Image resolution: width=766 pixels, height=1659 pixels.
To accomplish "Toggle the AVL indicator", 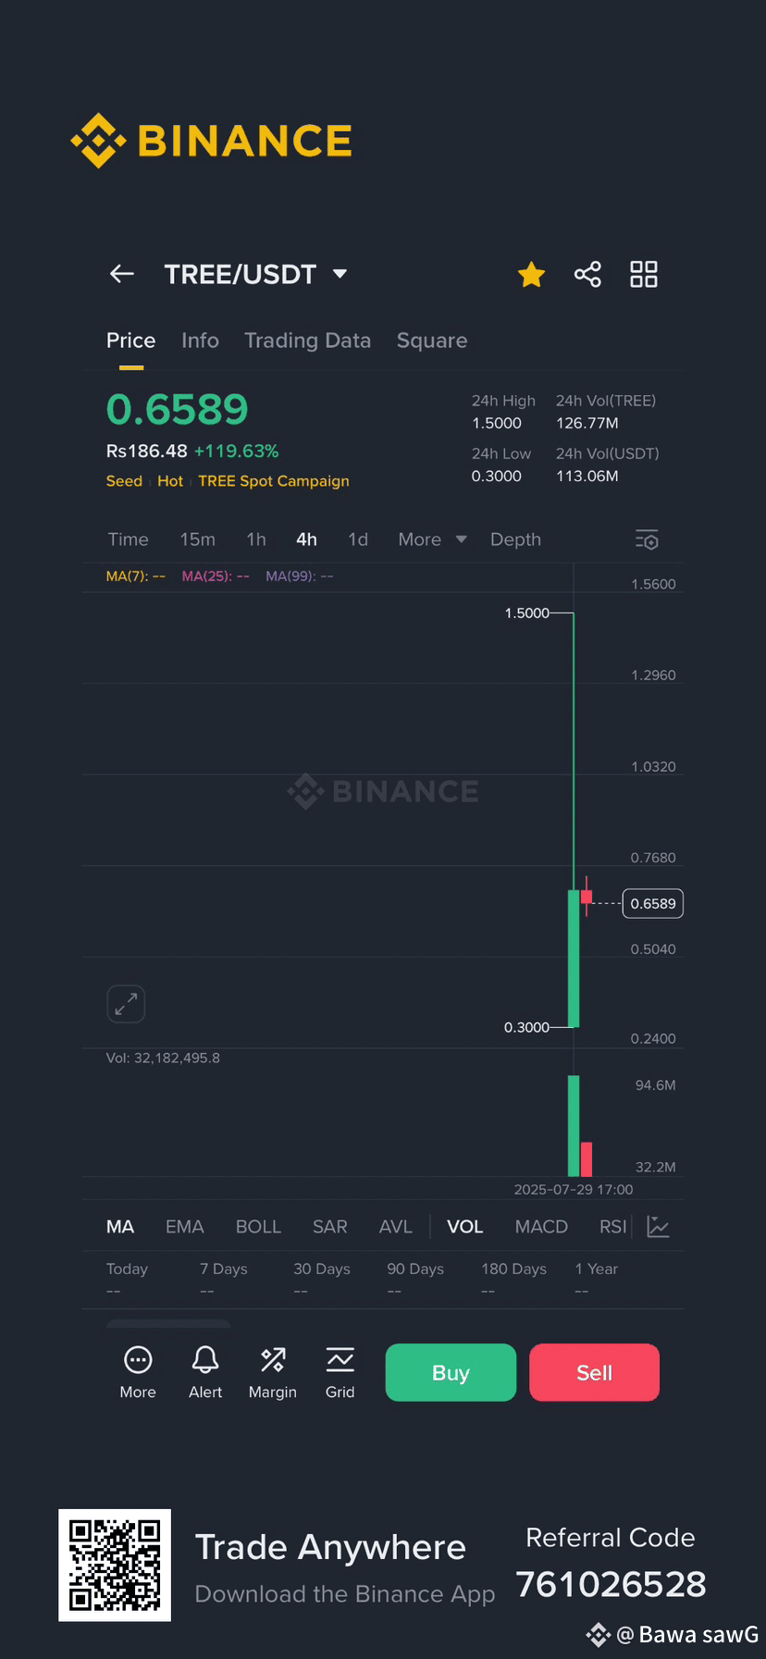I will [395, 1227].
